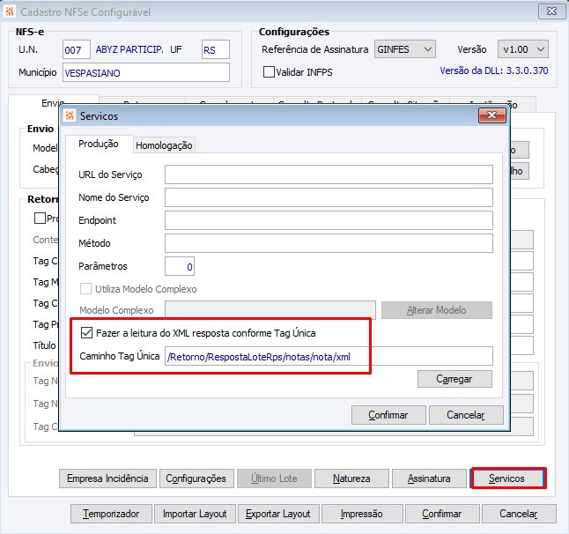This screenshot has height=534, width=569.
Task: Click the Importar Layout button
Action: tap(195, 514)
